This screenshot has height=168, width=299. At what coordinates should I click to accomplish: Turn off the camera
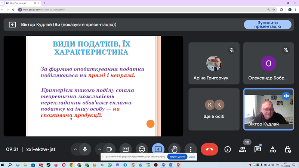click(109, 149)
